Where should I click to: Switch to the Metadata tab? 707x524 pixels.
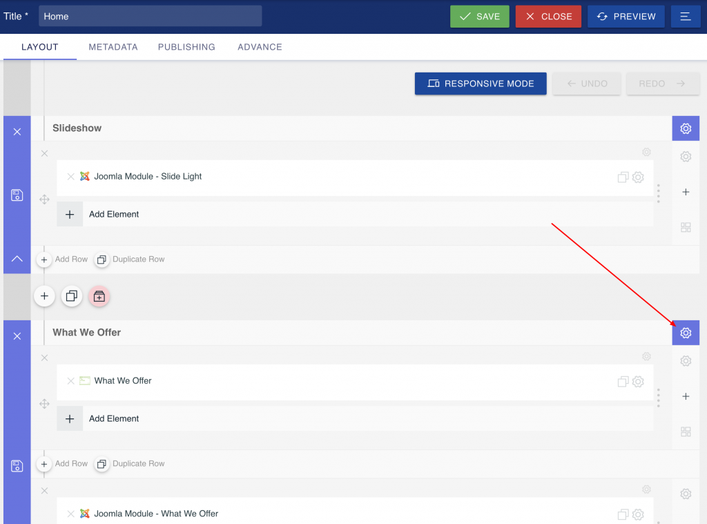coord(113,47)
